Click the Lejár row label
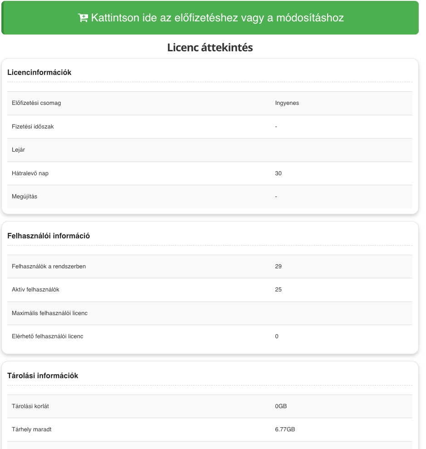The image size is (426, 449). click(x=18, y=150)
